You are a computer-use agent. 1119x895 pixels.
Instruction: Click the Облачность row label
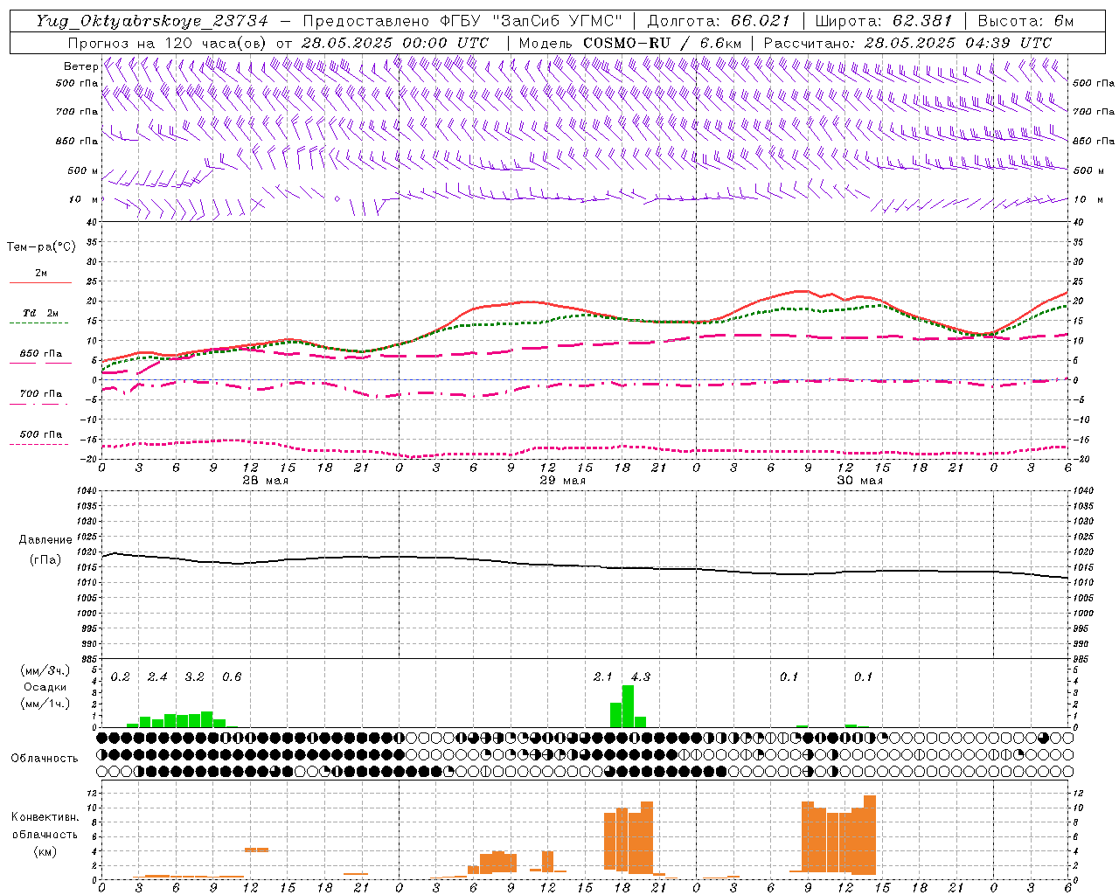(45, 758)
